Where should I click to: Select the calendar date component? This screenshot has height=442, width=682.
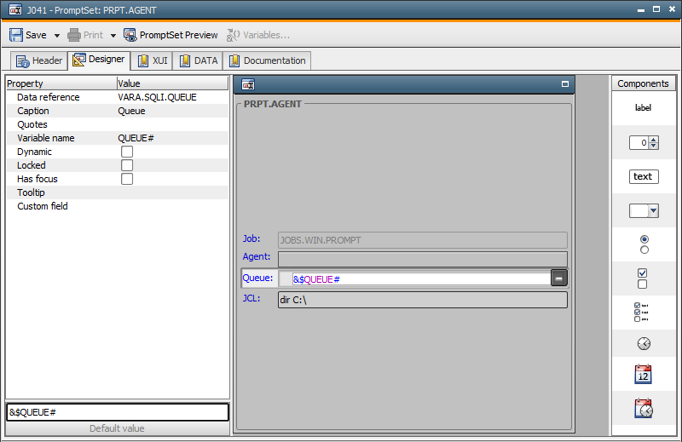643,374
